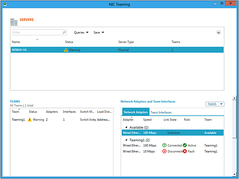This screenshot has height=179, width=239.
Task: Click the Filter text box
Action: coord(37,33)
